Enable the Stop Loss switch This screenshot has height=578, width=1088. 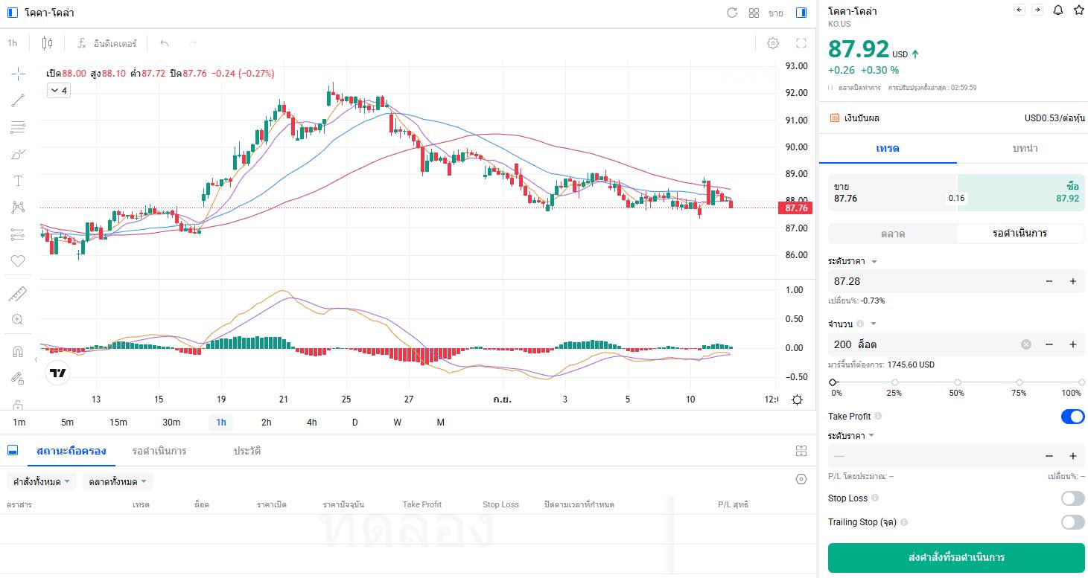click(1072, 498)
